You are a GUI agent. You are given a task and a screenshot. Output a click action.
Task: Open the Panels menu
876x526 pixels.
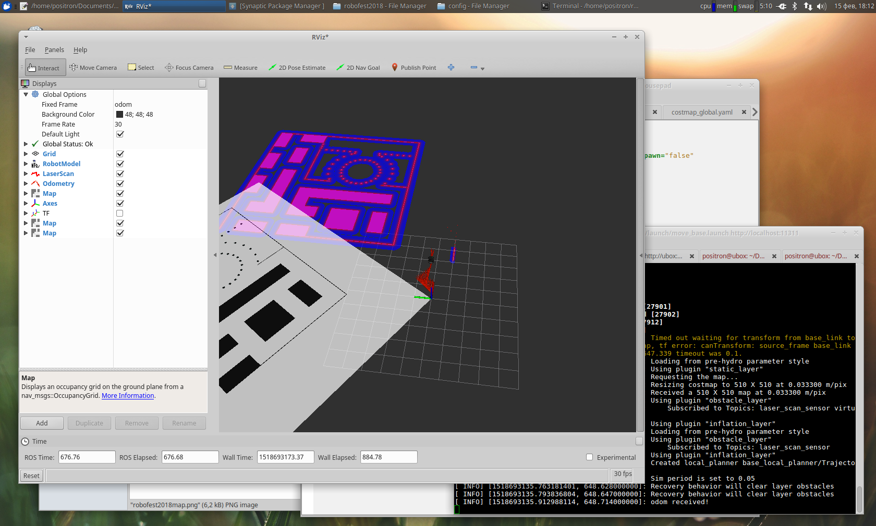coord(54,49)
